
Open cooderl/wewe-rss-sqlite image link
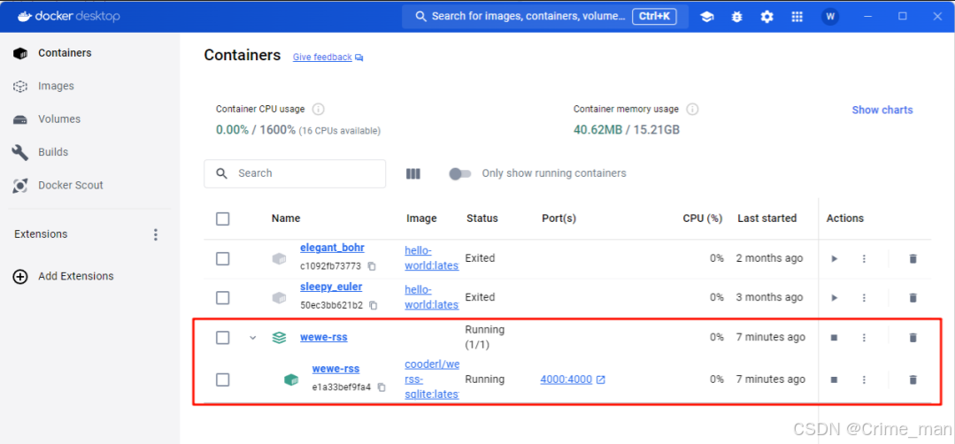(x=432, y=379)
